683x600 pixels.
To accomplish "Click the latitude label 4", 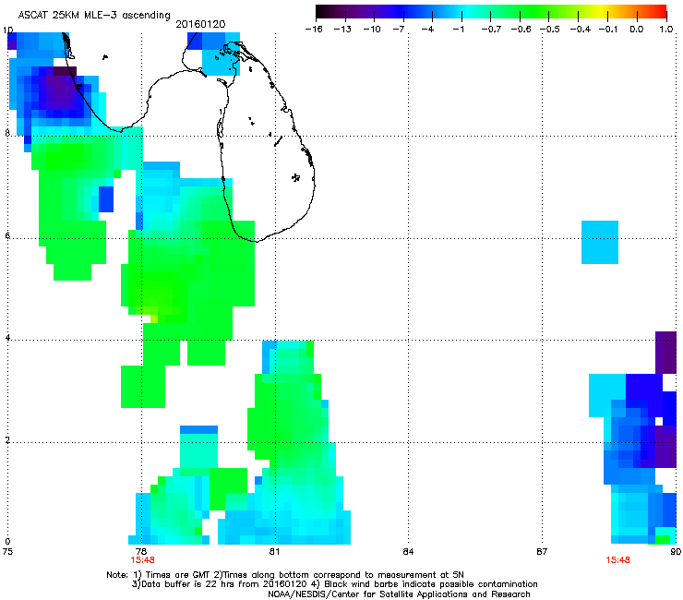I will (7, 337).
